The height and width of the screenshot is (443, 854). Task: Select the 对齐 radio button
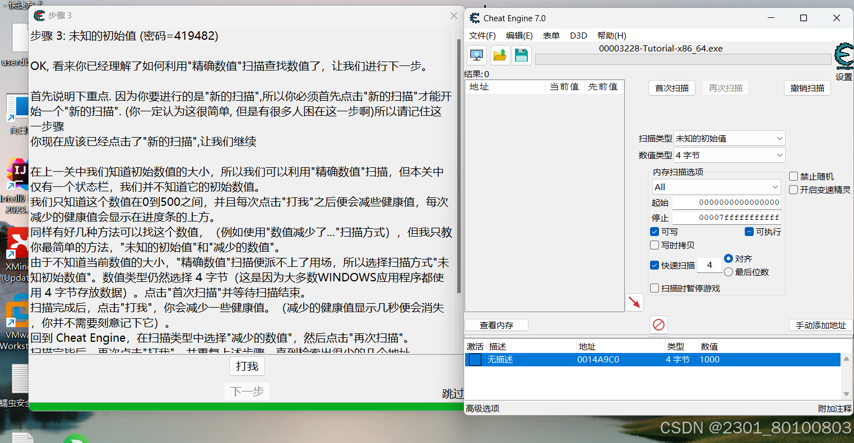click(728, 258)
